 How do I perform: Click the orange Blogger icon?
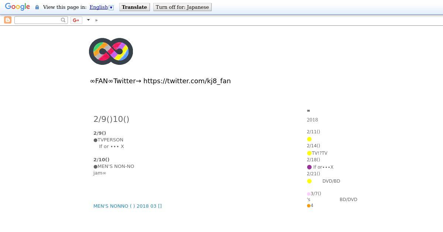tap(7, 20)
